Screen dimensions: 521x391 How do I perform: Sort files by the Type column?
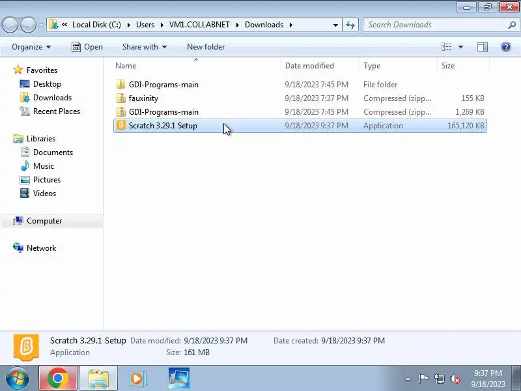tap(398, 66)
